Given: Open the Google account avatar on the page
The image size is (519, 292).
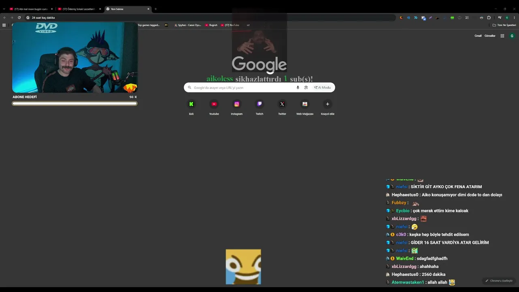Looking at the screenshot, I should coord(512,36).
